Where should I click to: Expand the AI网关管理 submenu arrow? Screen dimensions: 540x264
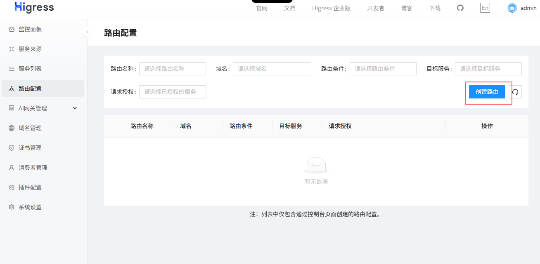pos(75,108)
